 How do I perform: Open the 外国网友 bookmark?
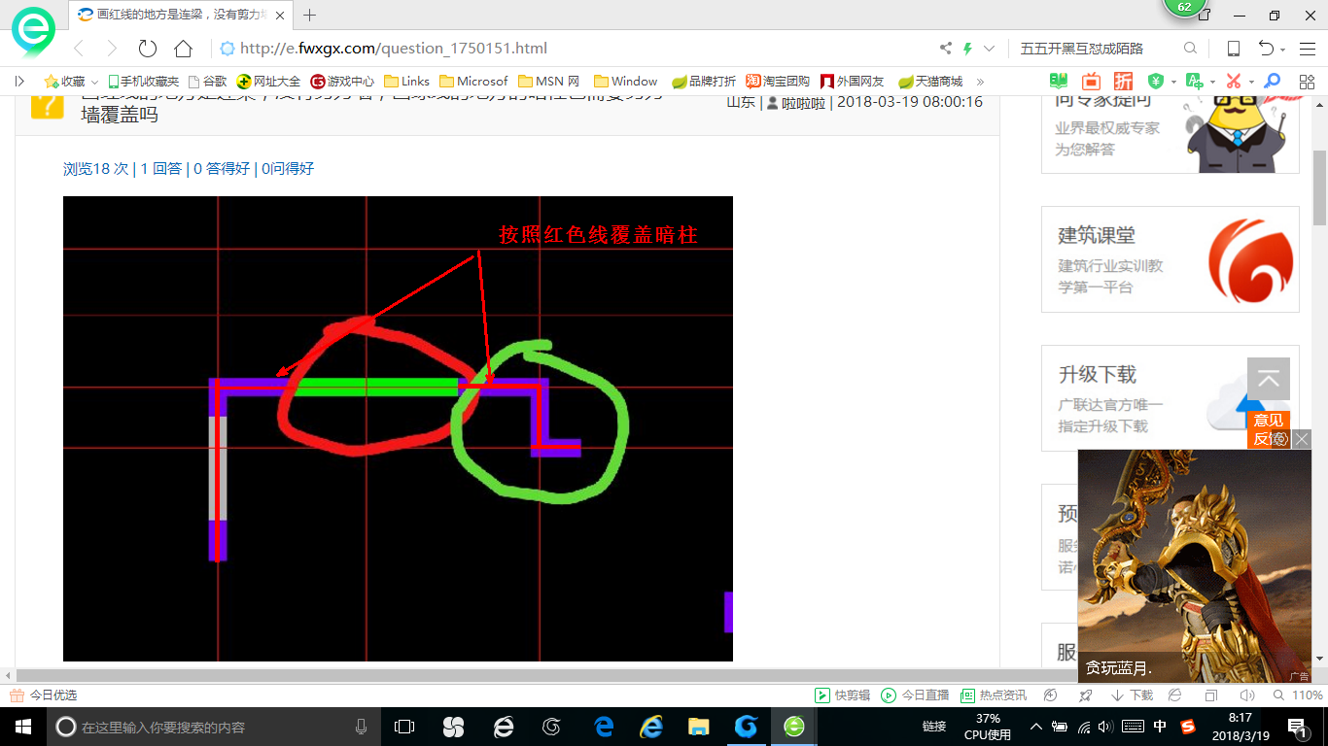pos(853,82)
